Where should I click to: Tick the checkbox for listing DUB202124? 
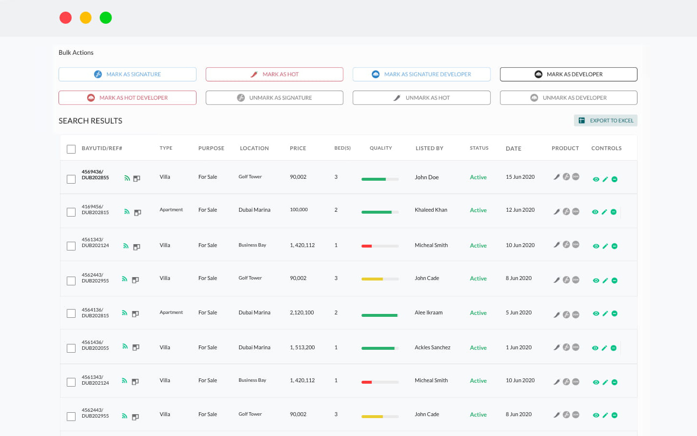coord(71,246)
